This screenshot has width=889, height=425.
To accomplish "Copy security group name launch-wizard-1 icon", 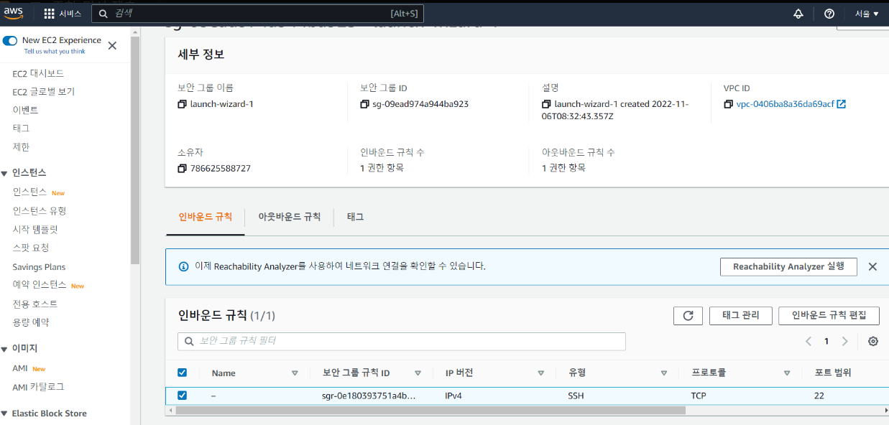I will coord(182,104).
